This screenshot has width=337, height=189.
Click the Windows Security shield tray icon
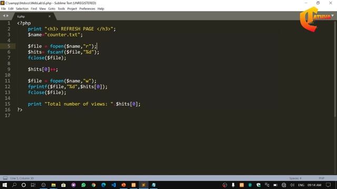[259, 185]
